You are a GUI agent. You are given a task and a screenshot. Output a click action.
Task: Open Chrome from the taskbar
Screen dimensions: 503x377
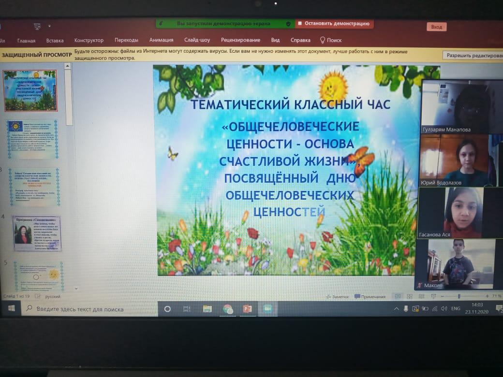coord(228,309)
